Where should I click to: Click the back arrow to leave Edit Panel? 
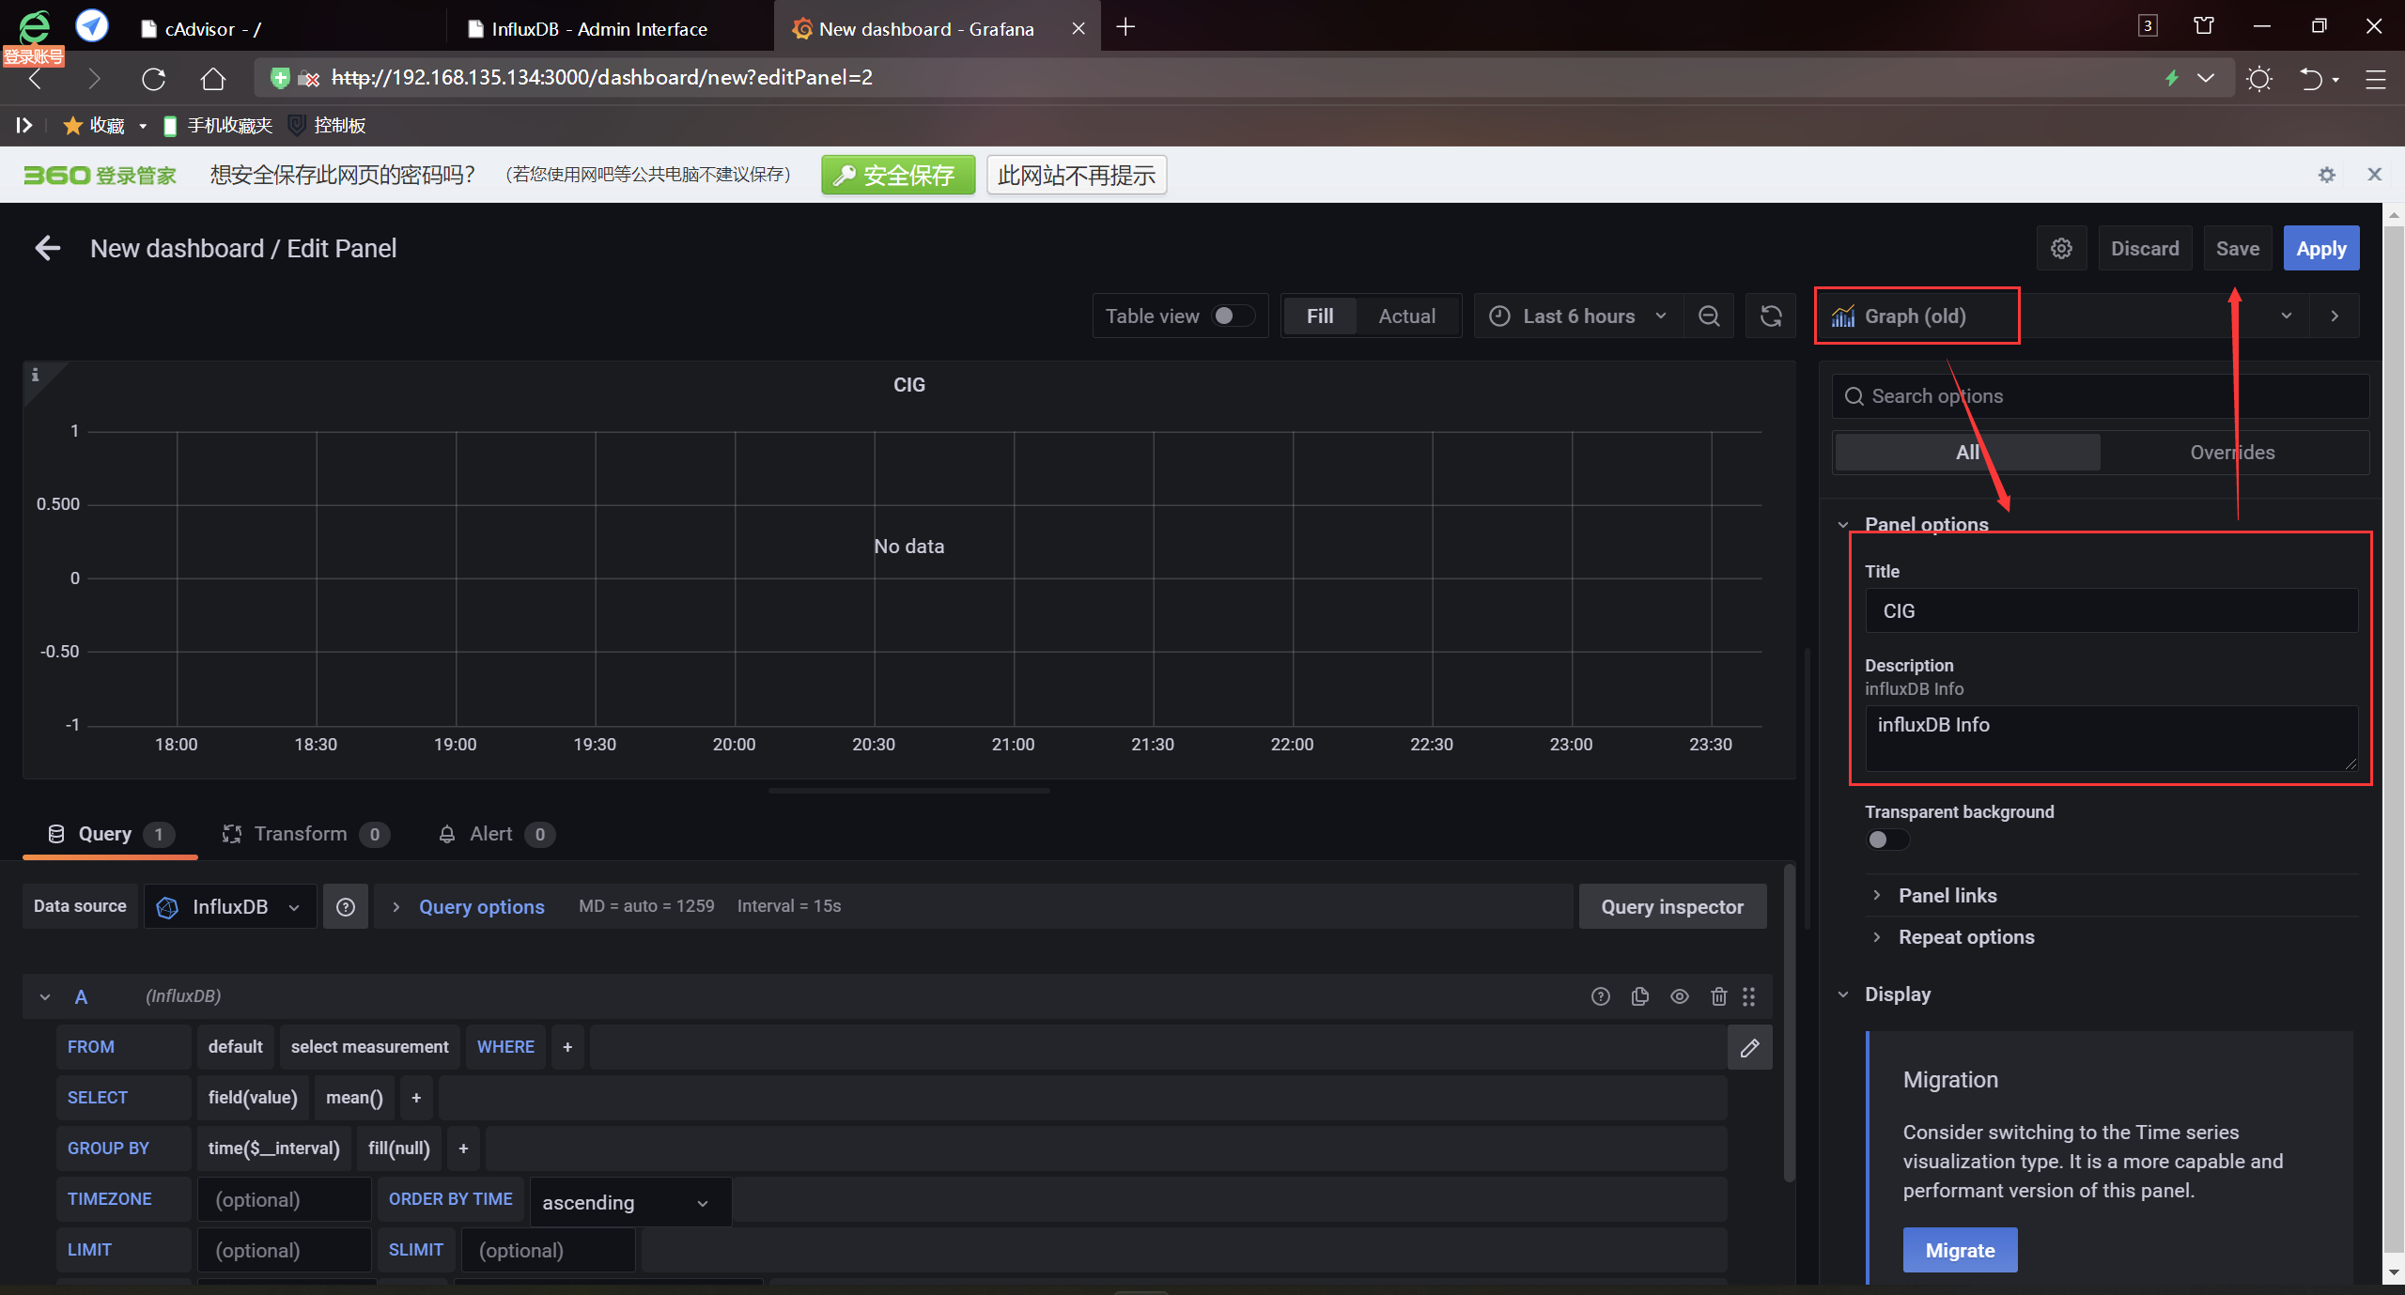point(47,249)
